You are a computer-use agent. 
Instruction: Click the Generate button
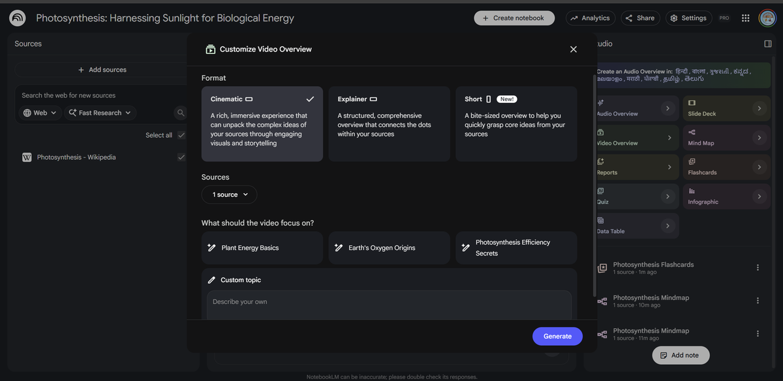point(557,336)
